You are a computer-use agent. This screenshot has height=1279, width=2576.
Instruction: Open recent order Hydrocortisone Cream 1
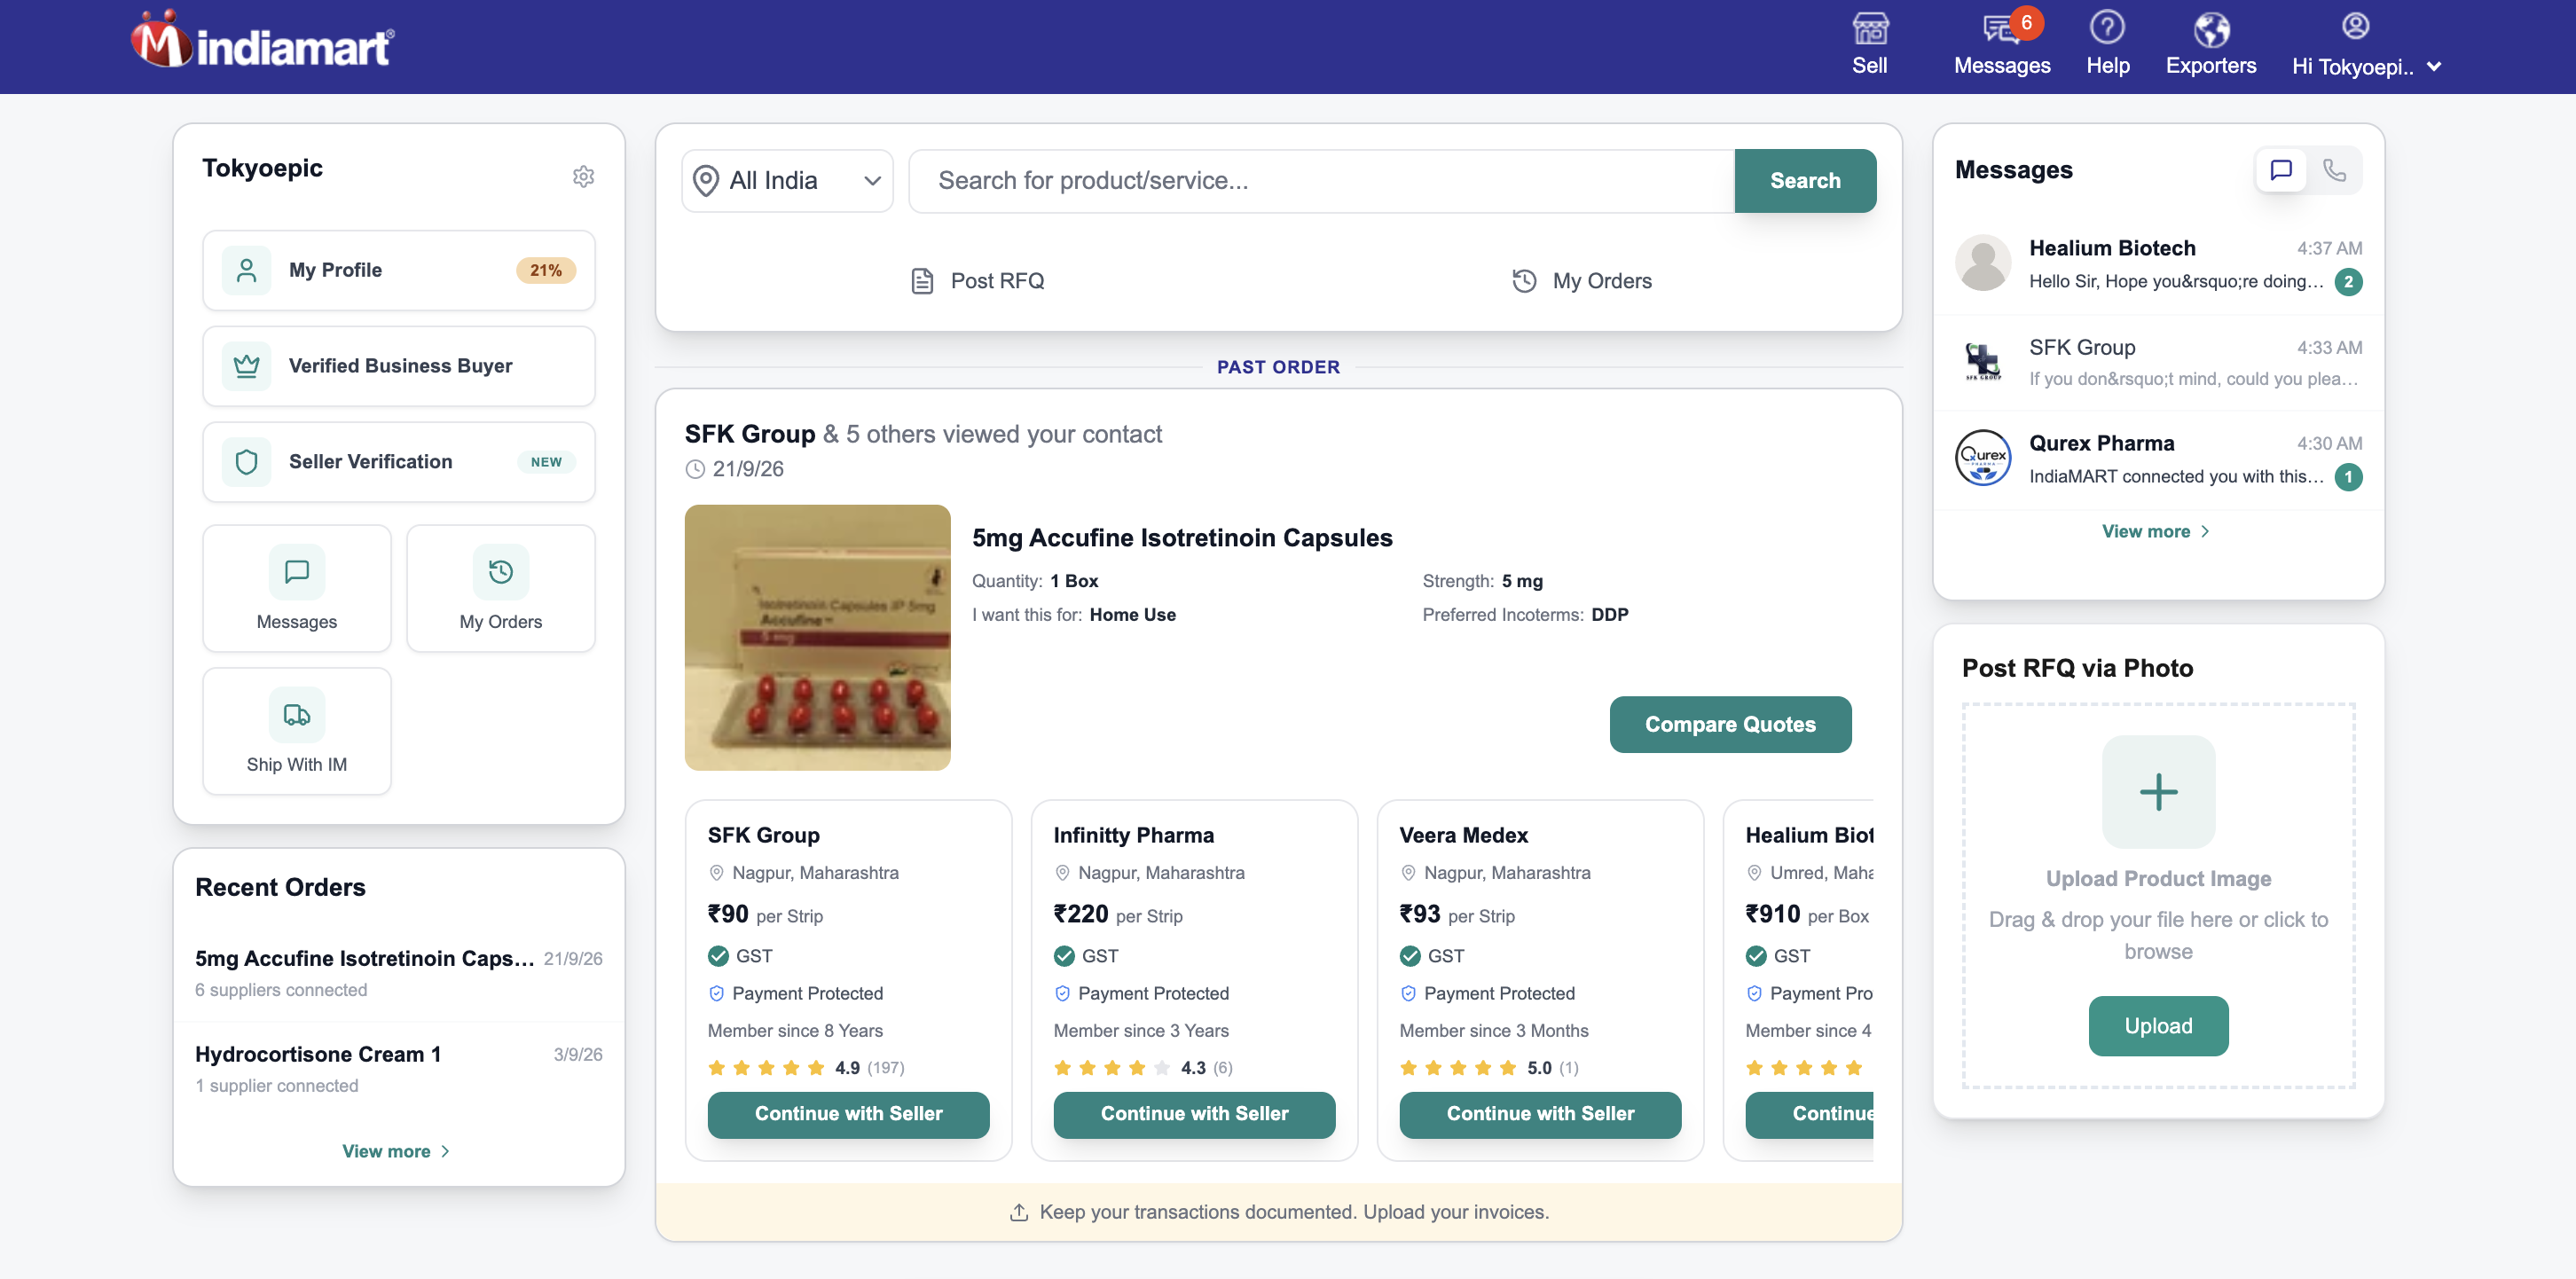pyautogui.click(x=398, y=1069)
